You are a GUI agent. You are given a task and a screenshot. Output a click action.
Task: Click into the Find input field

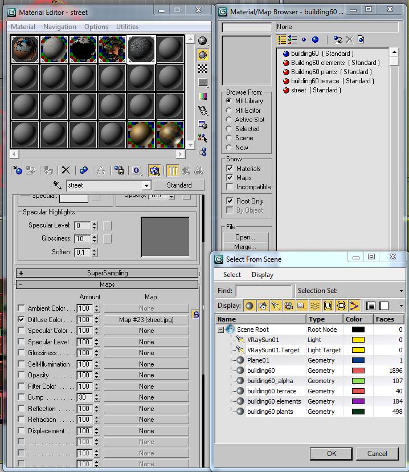click(x=264, y=291)
